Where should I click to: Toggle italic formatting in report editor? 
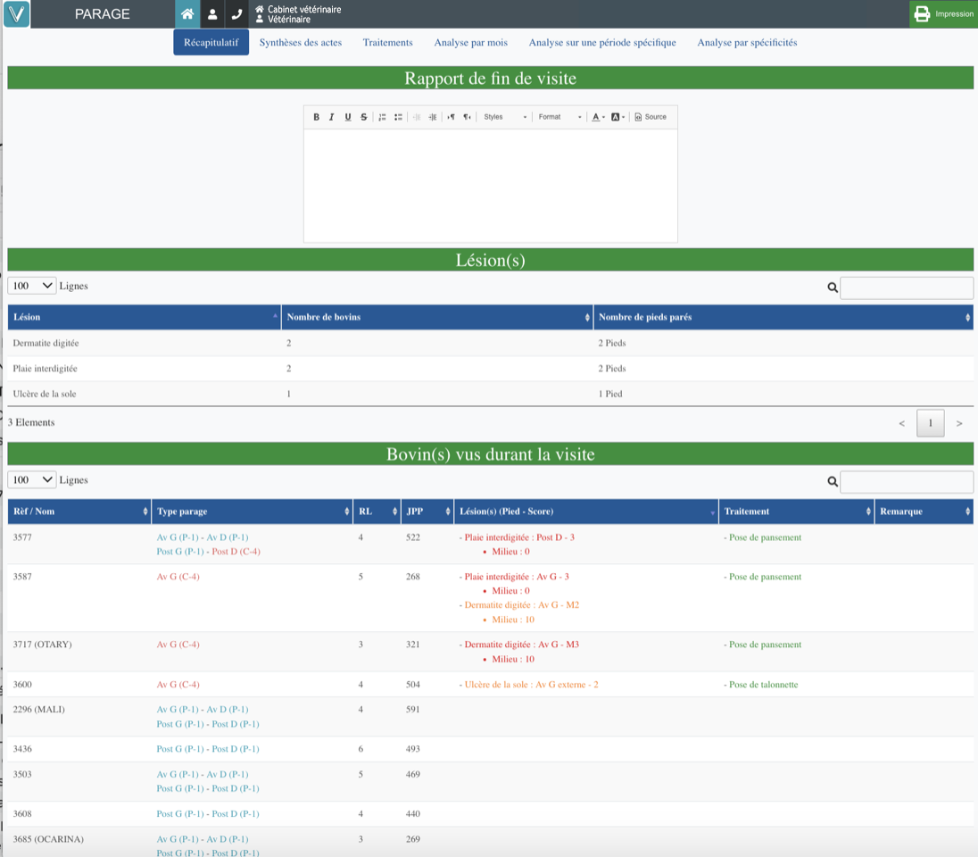[332, 117]
